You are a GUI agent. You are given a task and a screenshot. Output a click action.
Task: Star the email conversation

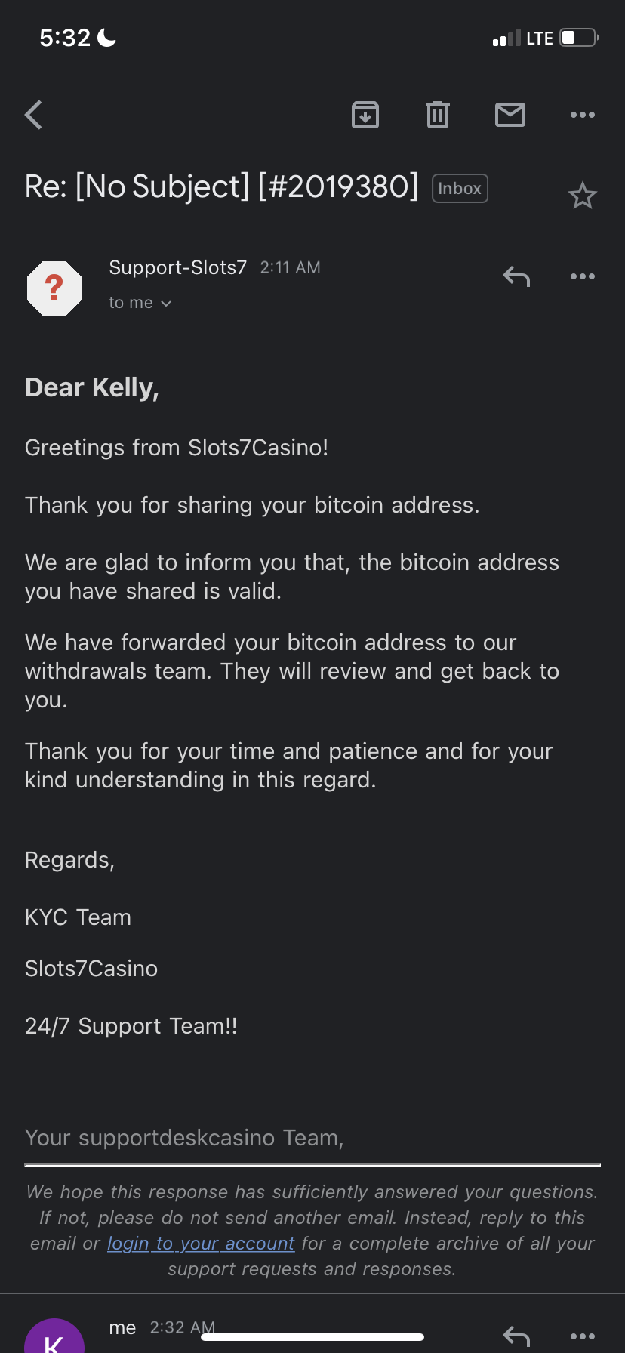click(583, 196)
